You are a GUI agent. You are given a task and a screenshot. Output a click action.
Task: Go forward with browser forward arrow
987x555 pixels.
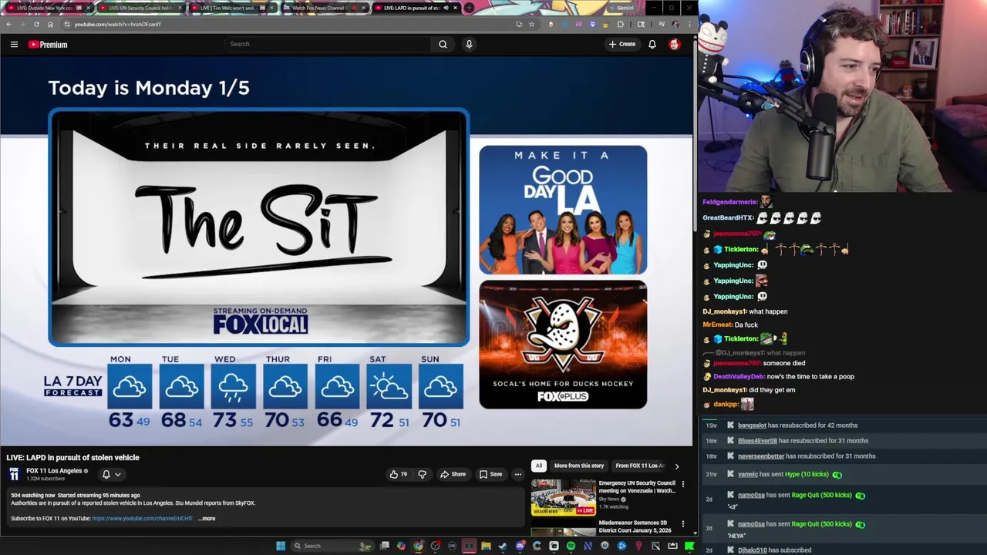click(22, 24)
